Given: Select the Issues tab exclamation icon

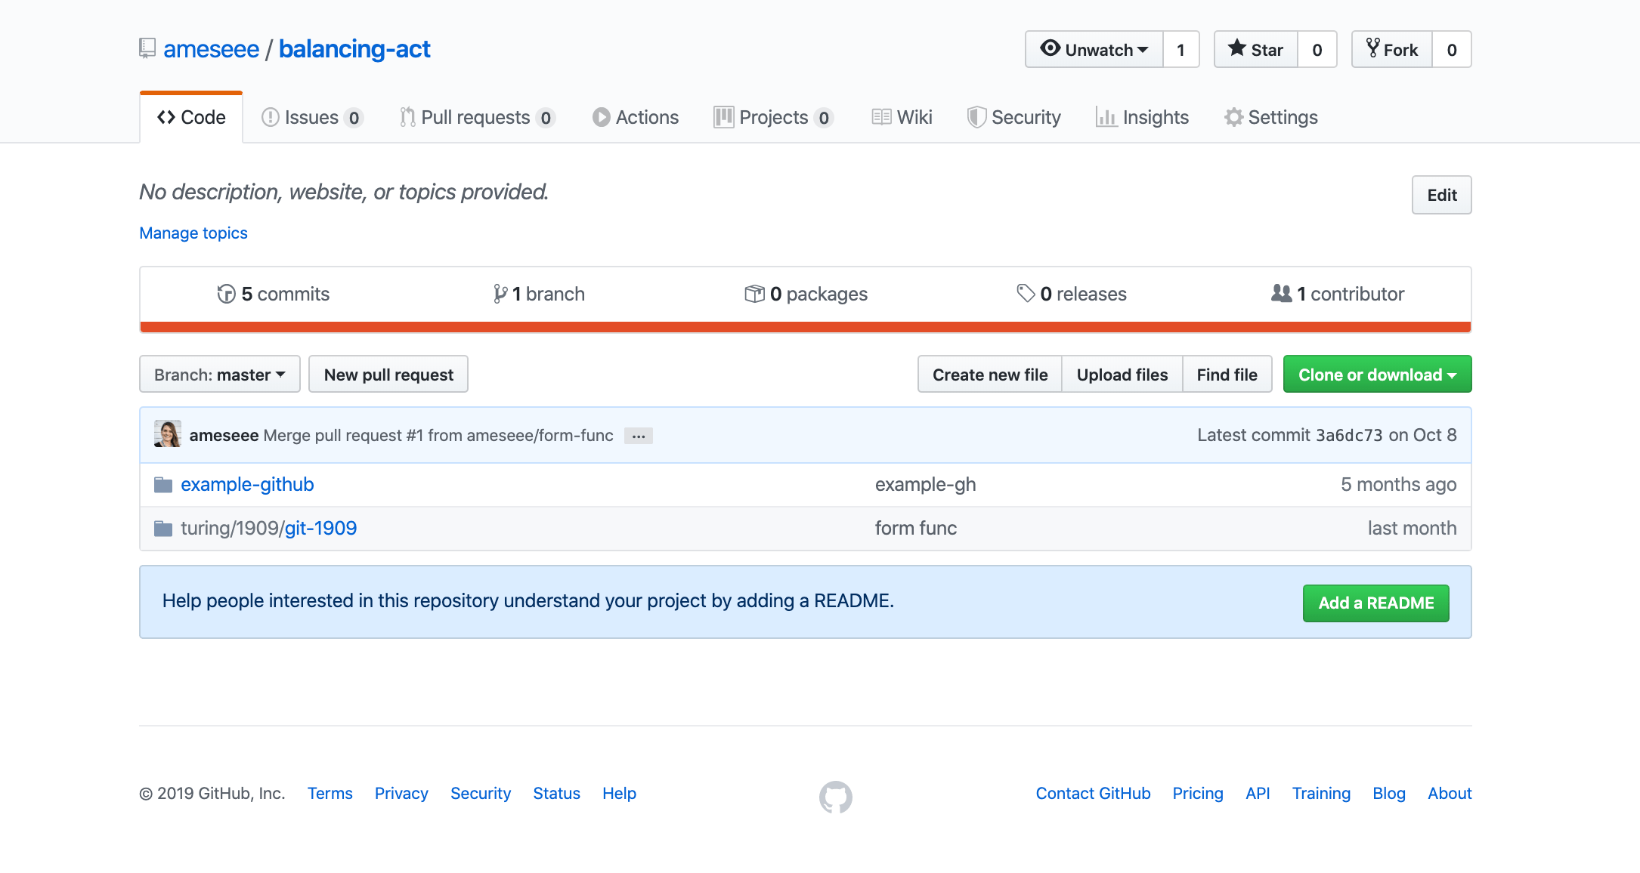Looking at the screenshot, I should coord(271,117).
